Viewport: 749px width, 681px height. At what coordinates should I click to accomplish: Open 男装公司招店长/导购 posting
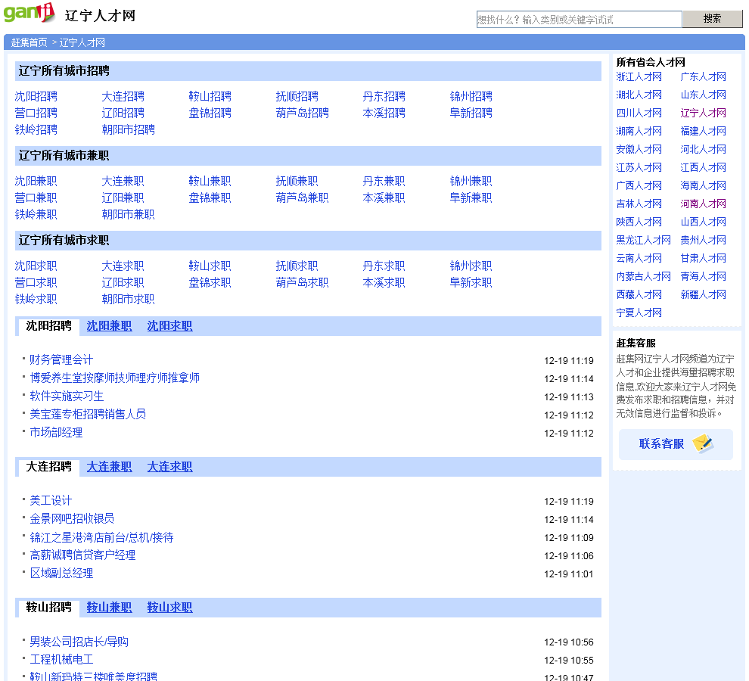coord(79,642)
